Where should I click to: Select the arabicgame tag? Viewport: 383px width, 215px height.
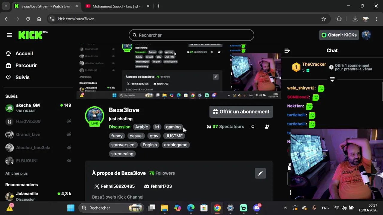point(176,145)
